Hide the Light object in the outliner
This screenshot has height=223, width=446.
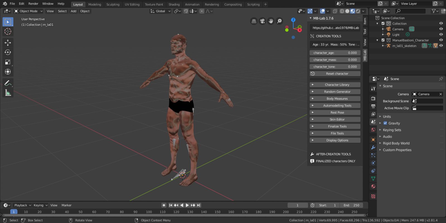pyautogui.click(x=441, y=34)
